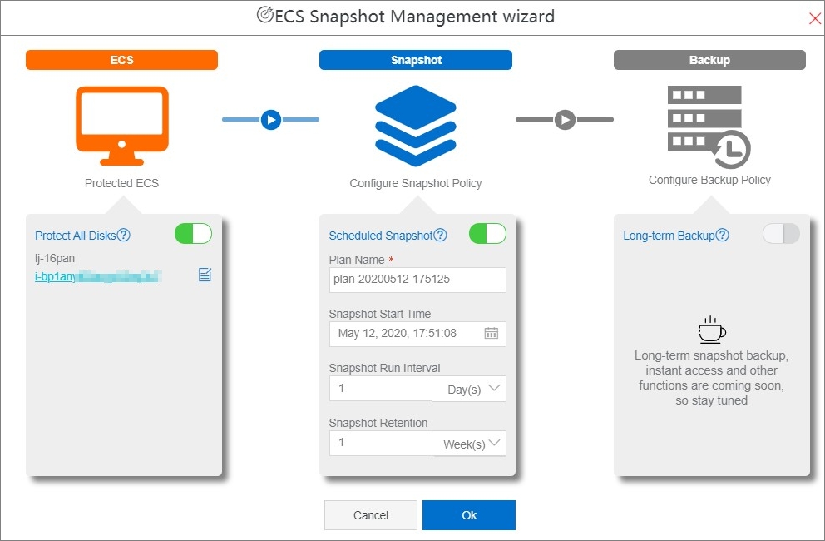Click the Snapshot Run Interval number field
This screenshot has width=825, height=541.
coord(380,389)
